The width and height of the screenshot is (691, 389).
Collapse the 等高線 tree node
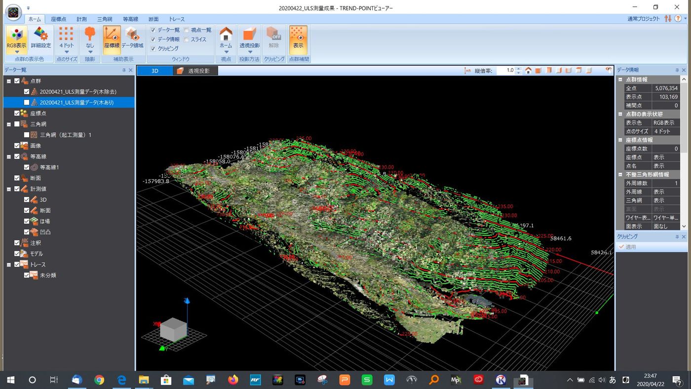tap(9, 156)
